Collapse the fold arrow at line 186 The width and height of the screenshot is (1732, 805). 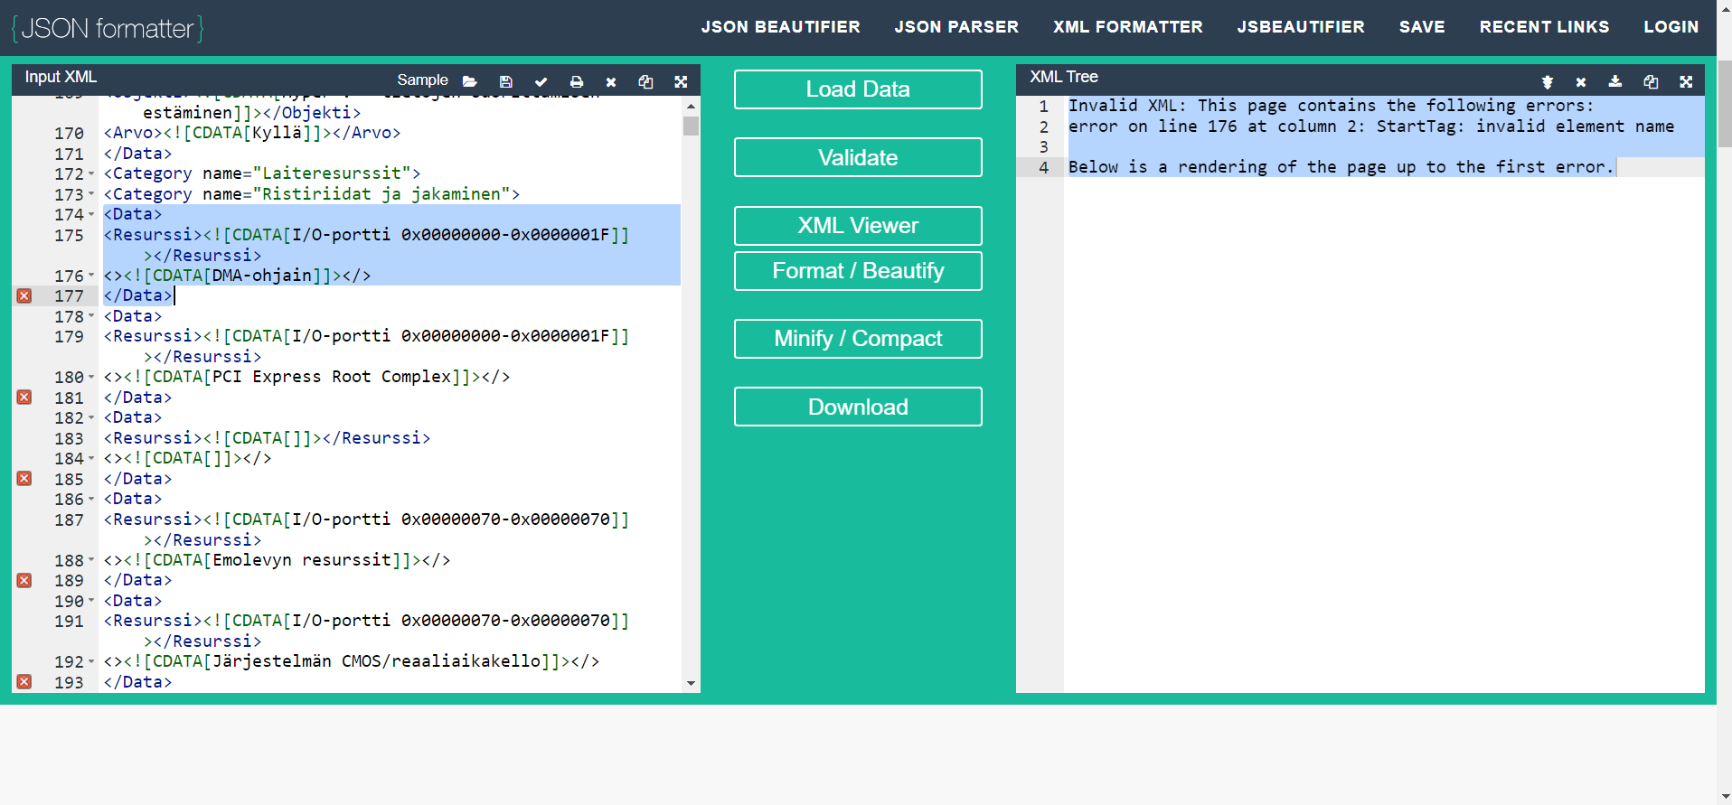click(x=91, y=499)
